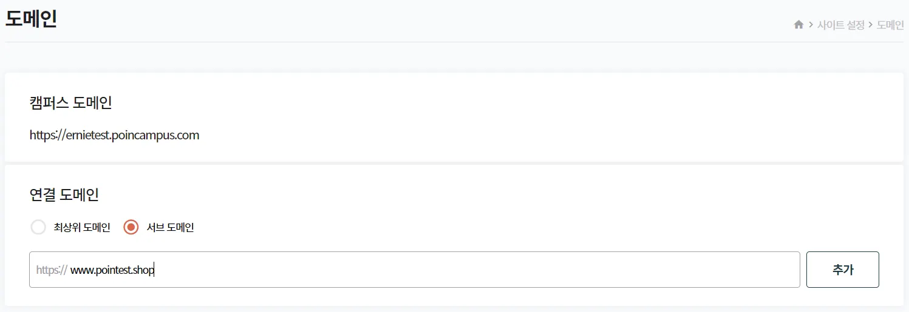Screen dimensions: 909x312
Task: Click the 서브 도메인 label text
Action: click(x=170, y=228)
